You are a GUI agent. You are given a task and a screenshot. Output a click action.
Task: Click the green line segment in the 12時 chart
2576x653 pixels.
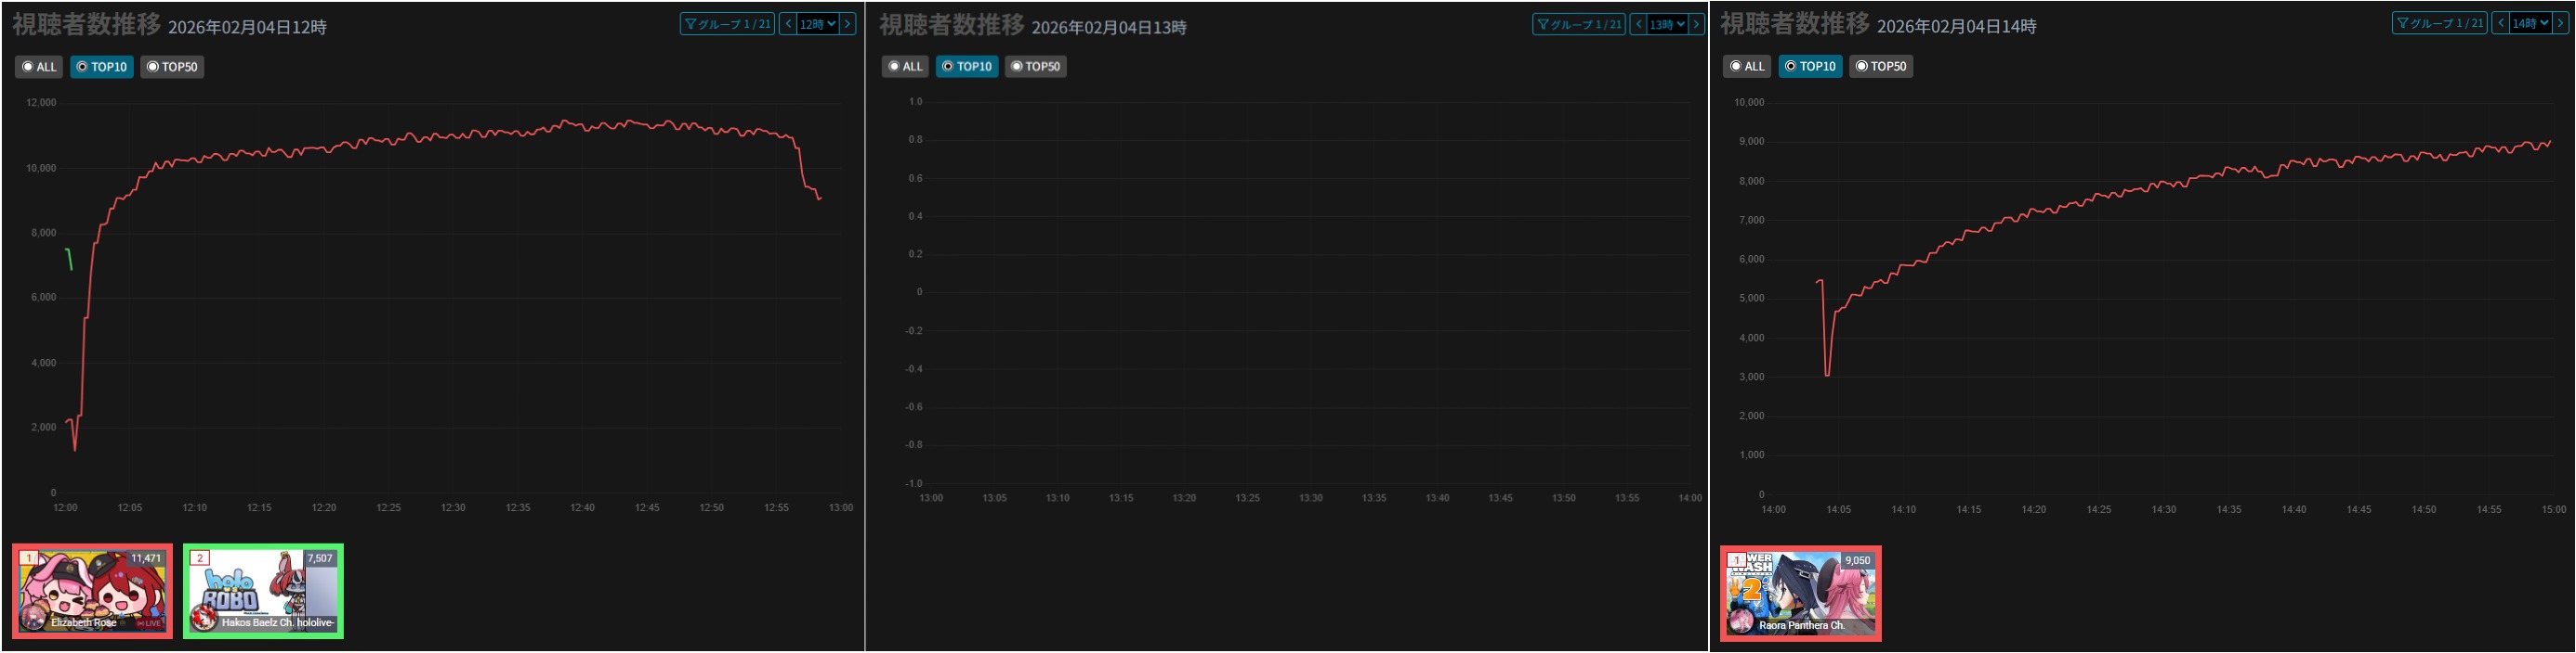point(69,259)
